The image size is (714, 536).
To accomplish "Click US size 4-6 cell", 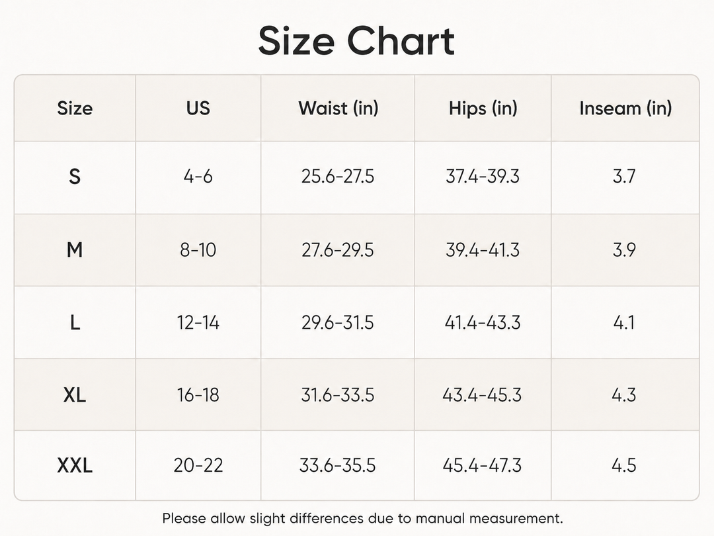I will click(198, 177).
